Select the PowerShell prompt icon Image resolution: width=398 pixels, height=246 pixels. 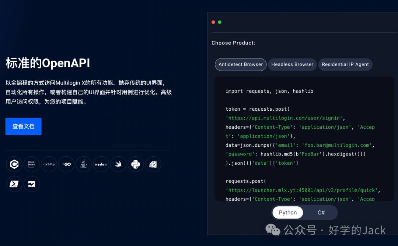click(14, 184)
